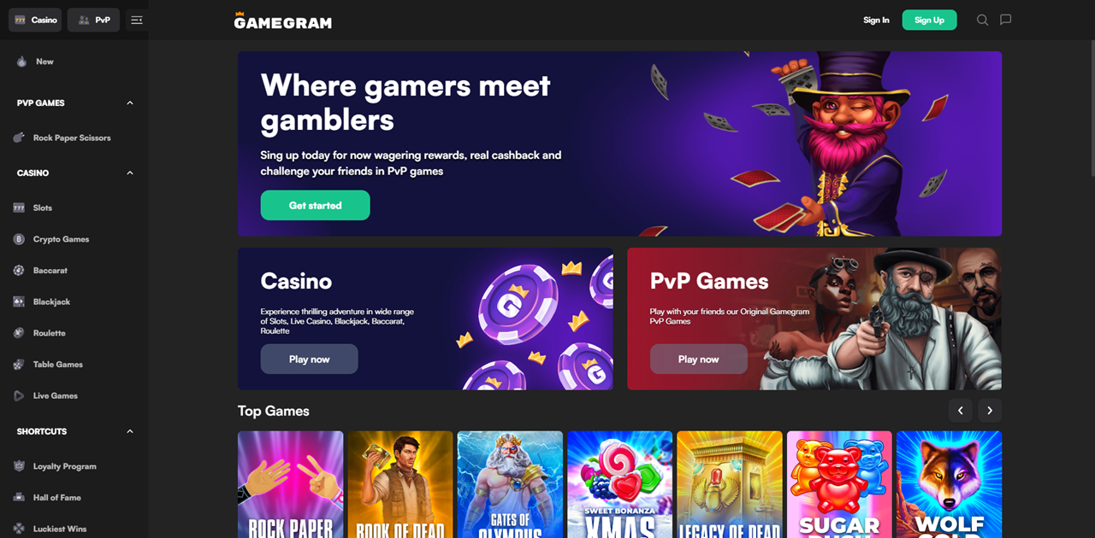The image size is (1095, 538).
Task: Click the Sign Up button
Action: click(x=929, y=20)
